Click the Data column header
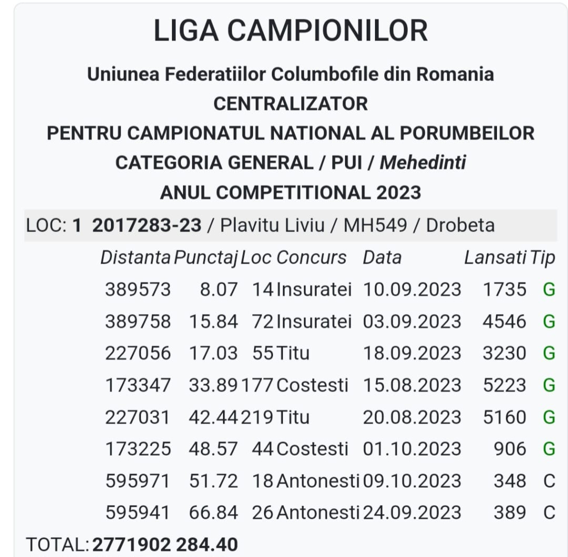 click(382, 257)
